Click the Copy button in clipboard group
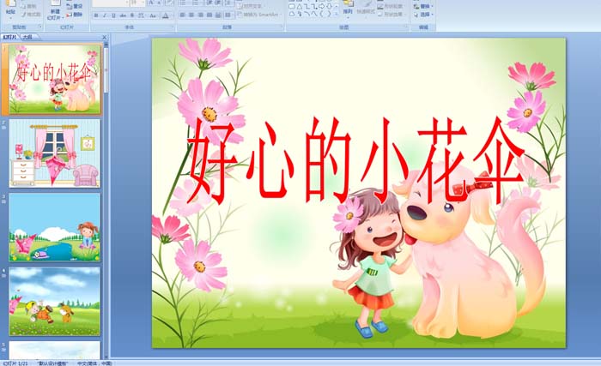Viewport: 601px width, 366px height. [30, 7]
